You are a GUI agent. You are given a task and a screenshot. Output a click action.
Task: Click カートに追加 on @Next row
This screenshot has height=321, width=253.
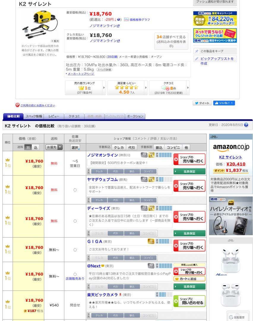pos(189,279)
